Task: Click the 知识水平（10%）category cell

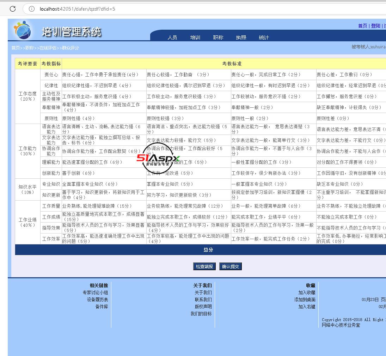Action: pos(27,189)
